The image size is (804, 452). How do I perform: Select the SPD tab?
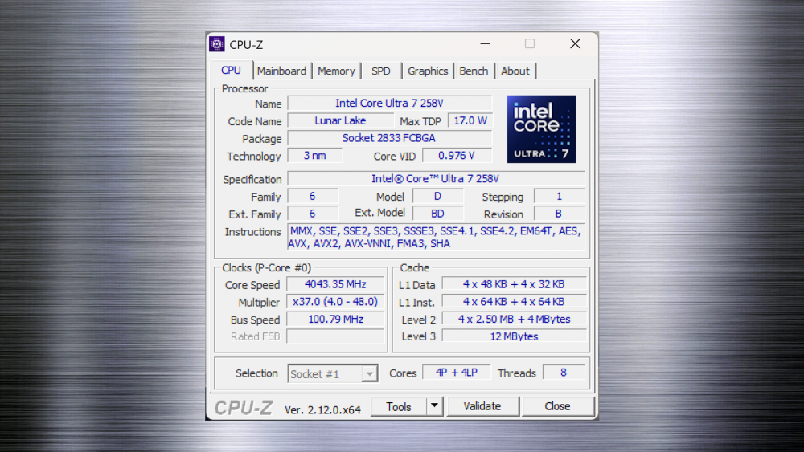[x=380, y=71]
